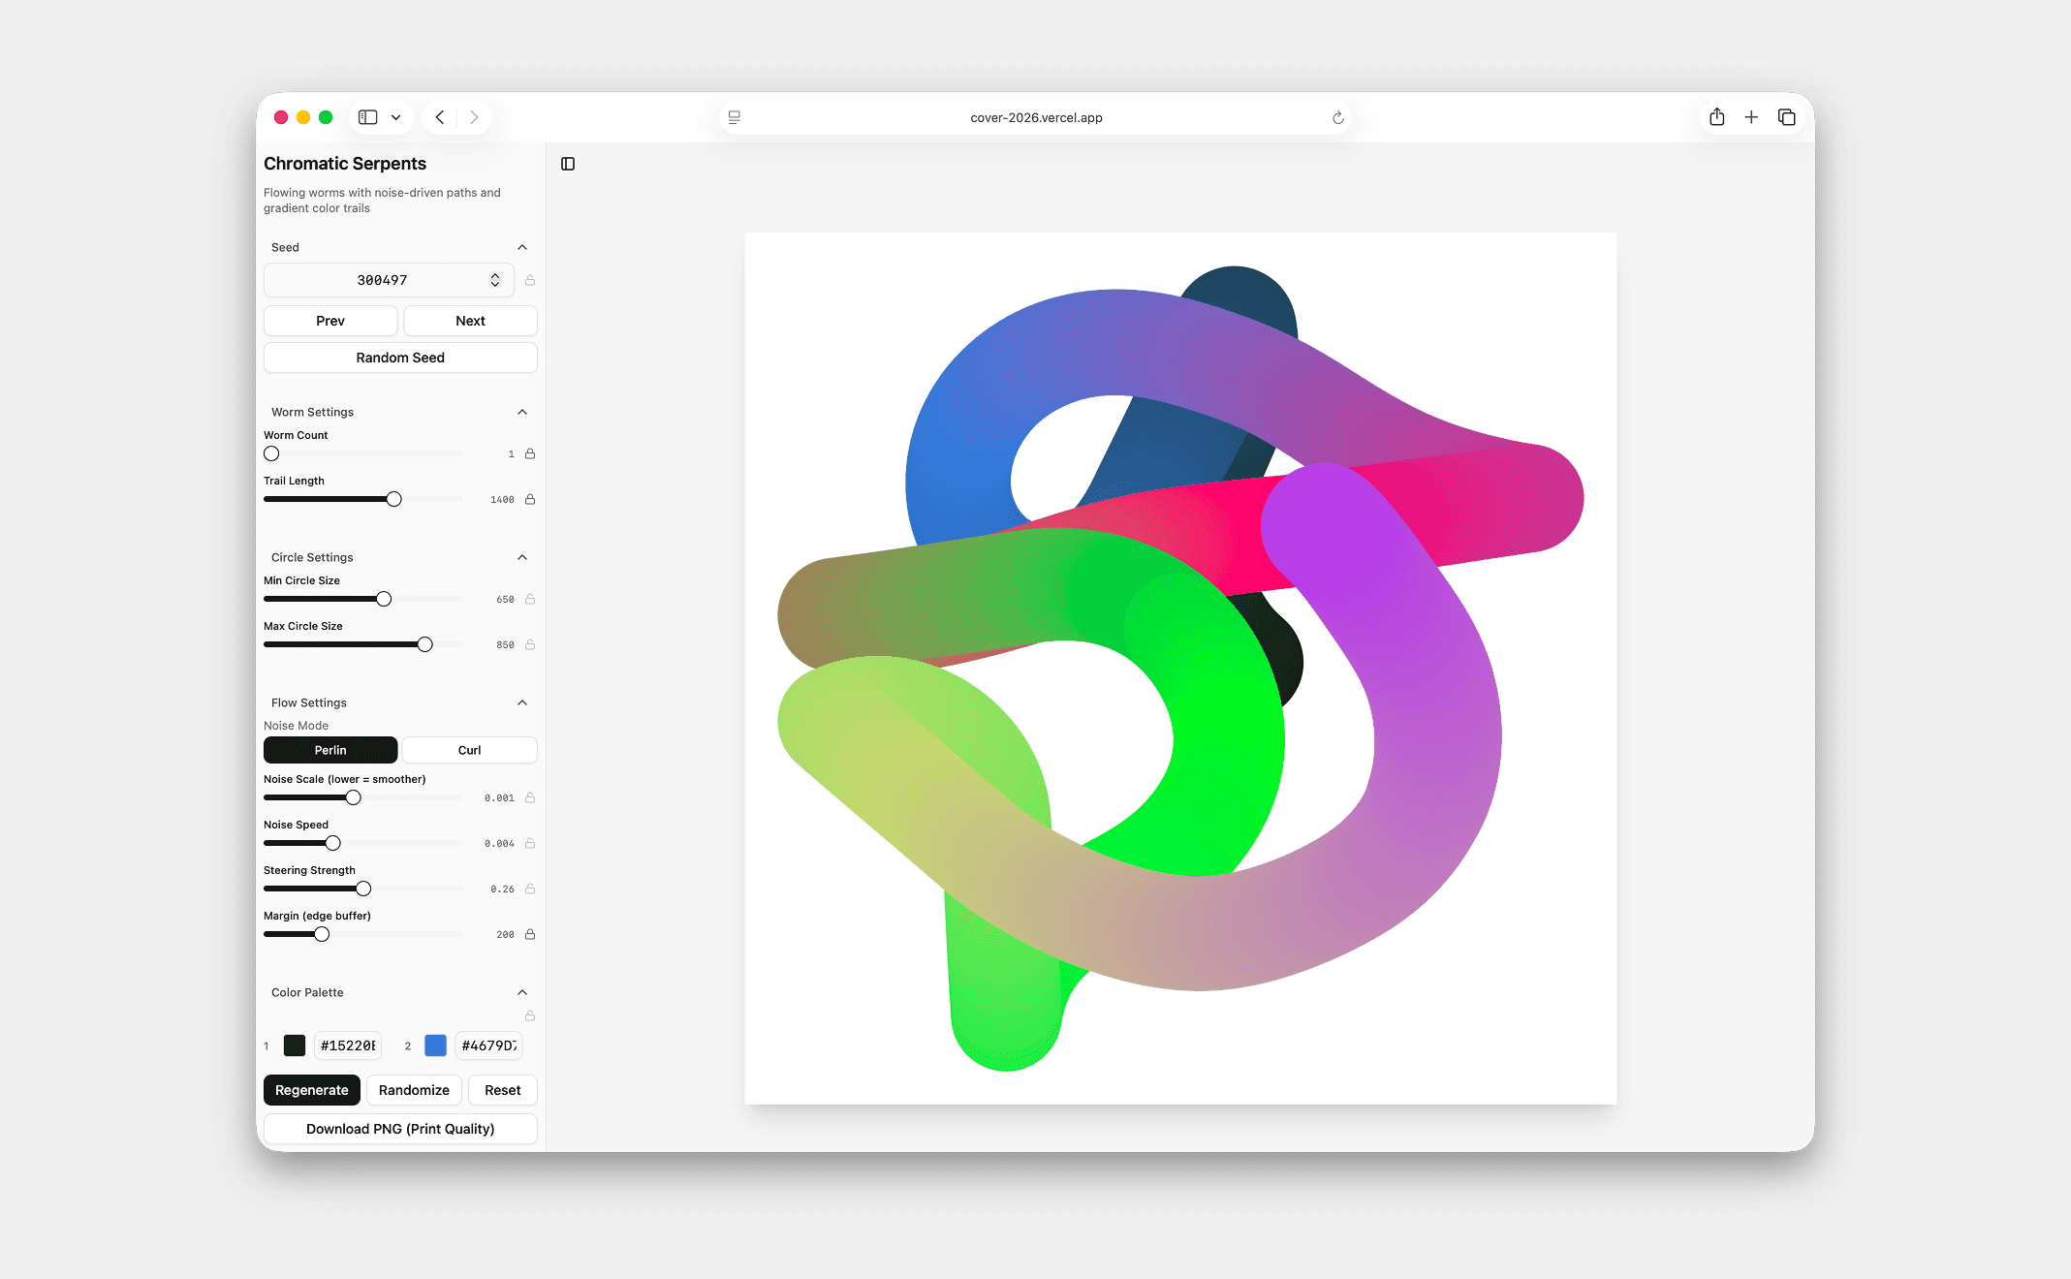Go back with the browser back arrow
This screenshot has width=2071, height=1279.
(440, 117)
